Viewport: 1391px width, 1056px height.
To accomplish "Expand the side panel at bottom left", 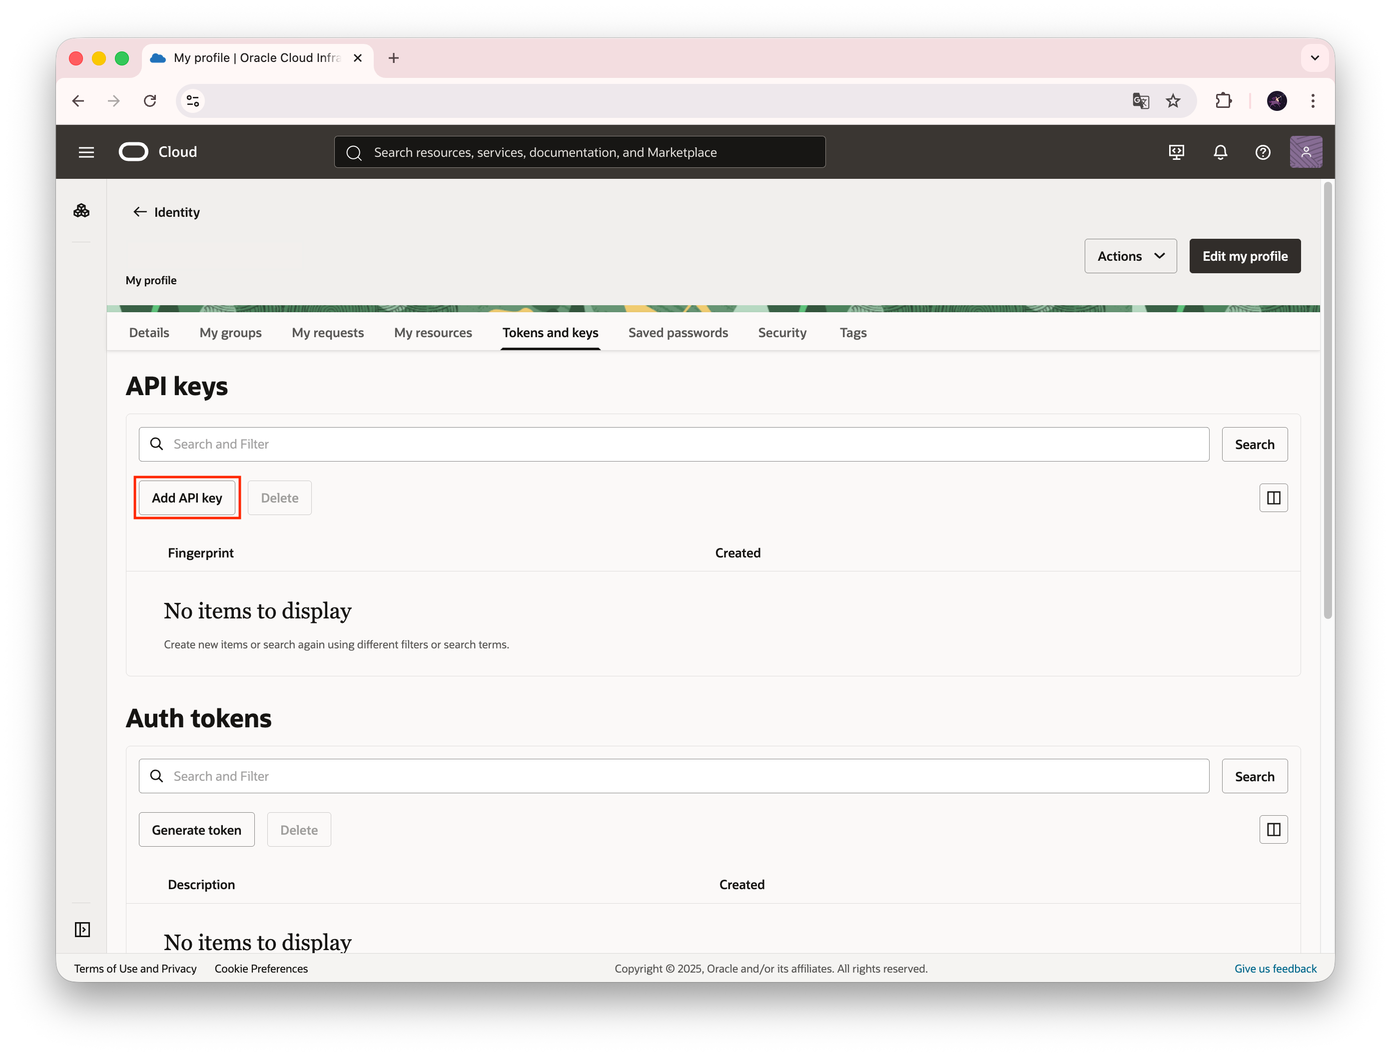I will (x=82, y=930).
